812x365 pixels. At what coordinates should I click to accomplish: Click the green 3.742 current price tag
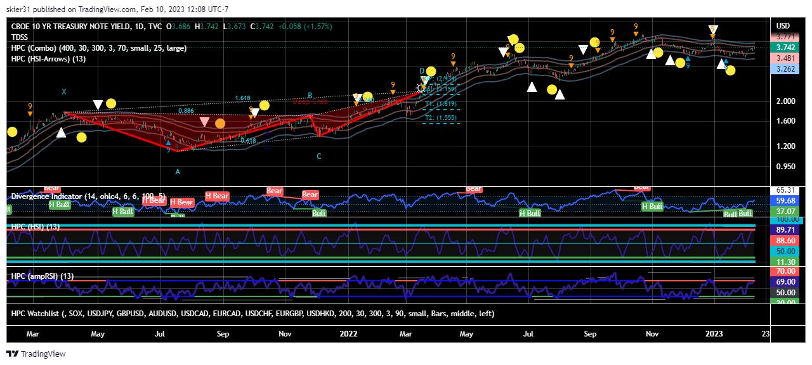785,48
